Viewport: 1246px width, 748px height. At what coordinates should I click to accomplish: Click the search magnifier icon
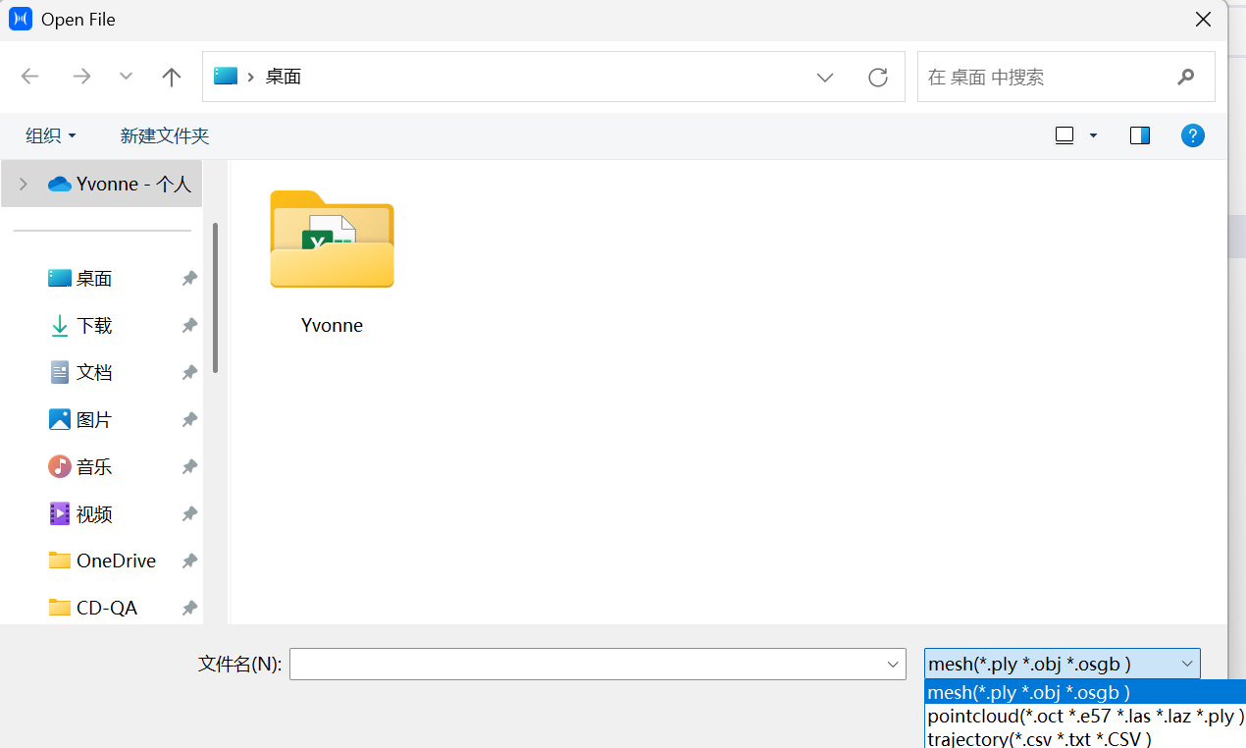click(x=1186, y=77)
